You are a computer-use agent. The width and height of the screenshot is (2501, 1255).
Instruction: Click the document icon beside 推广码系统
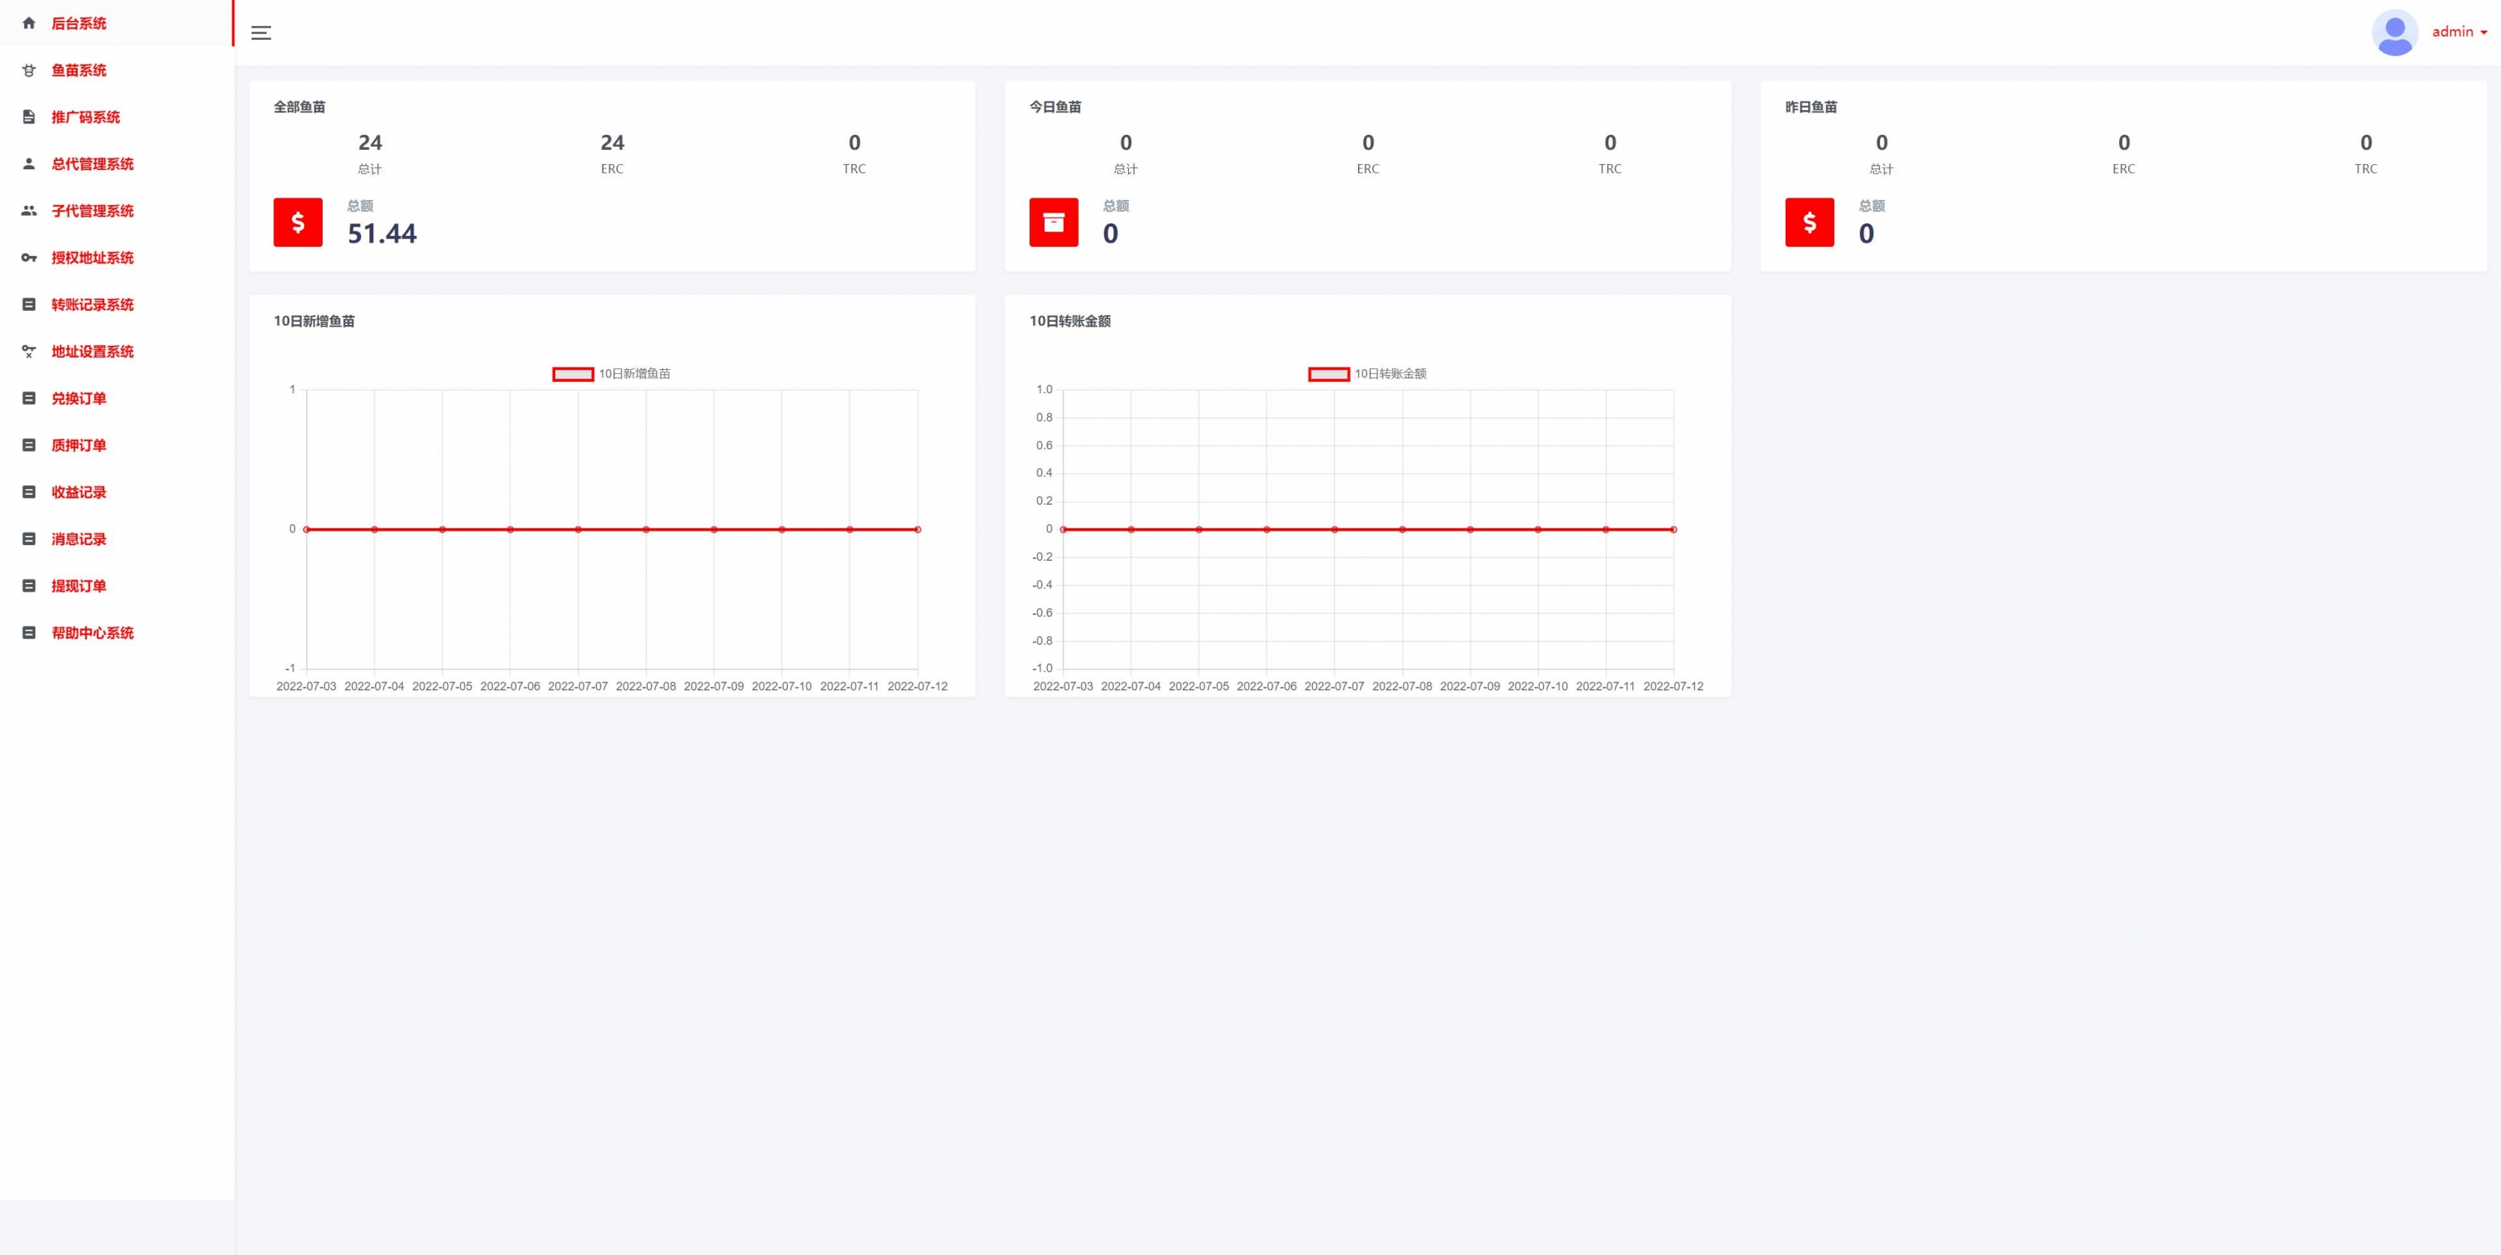point(29,117)
